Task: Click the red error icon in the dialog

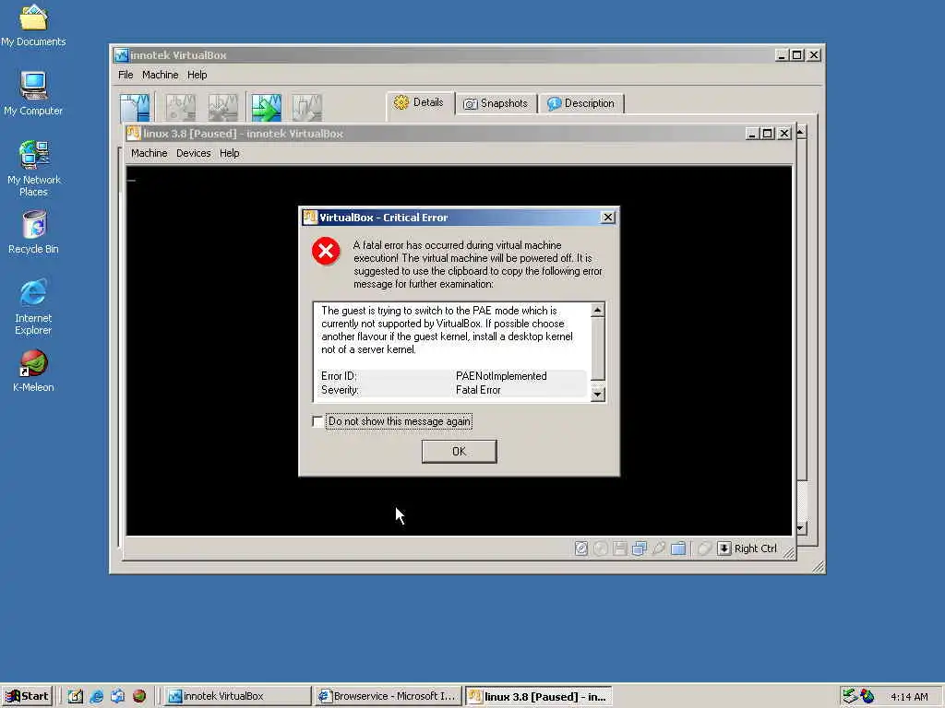Action: [x=326, y=251]
